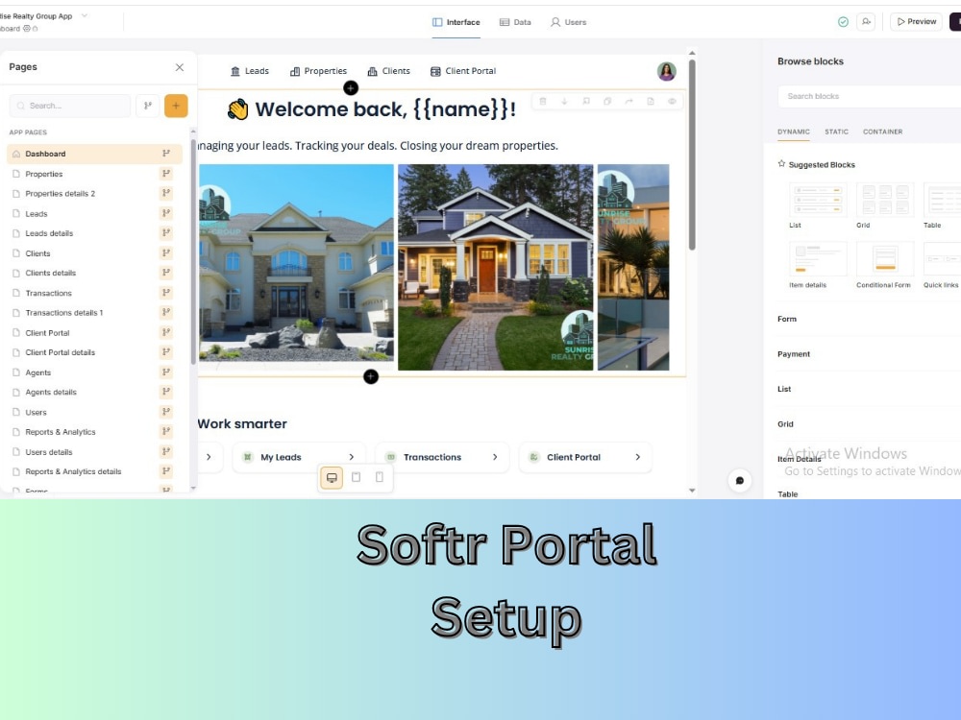Click canvas vertical scrollbar thumb

pyautogui.click(x=692, y=153)
